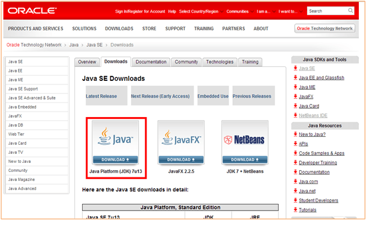
Task: Click red download arrow beside Java ME link
Action: coord(295,87)
